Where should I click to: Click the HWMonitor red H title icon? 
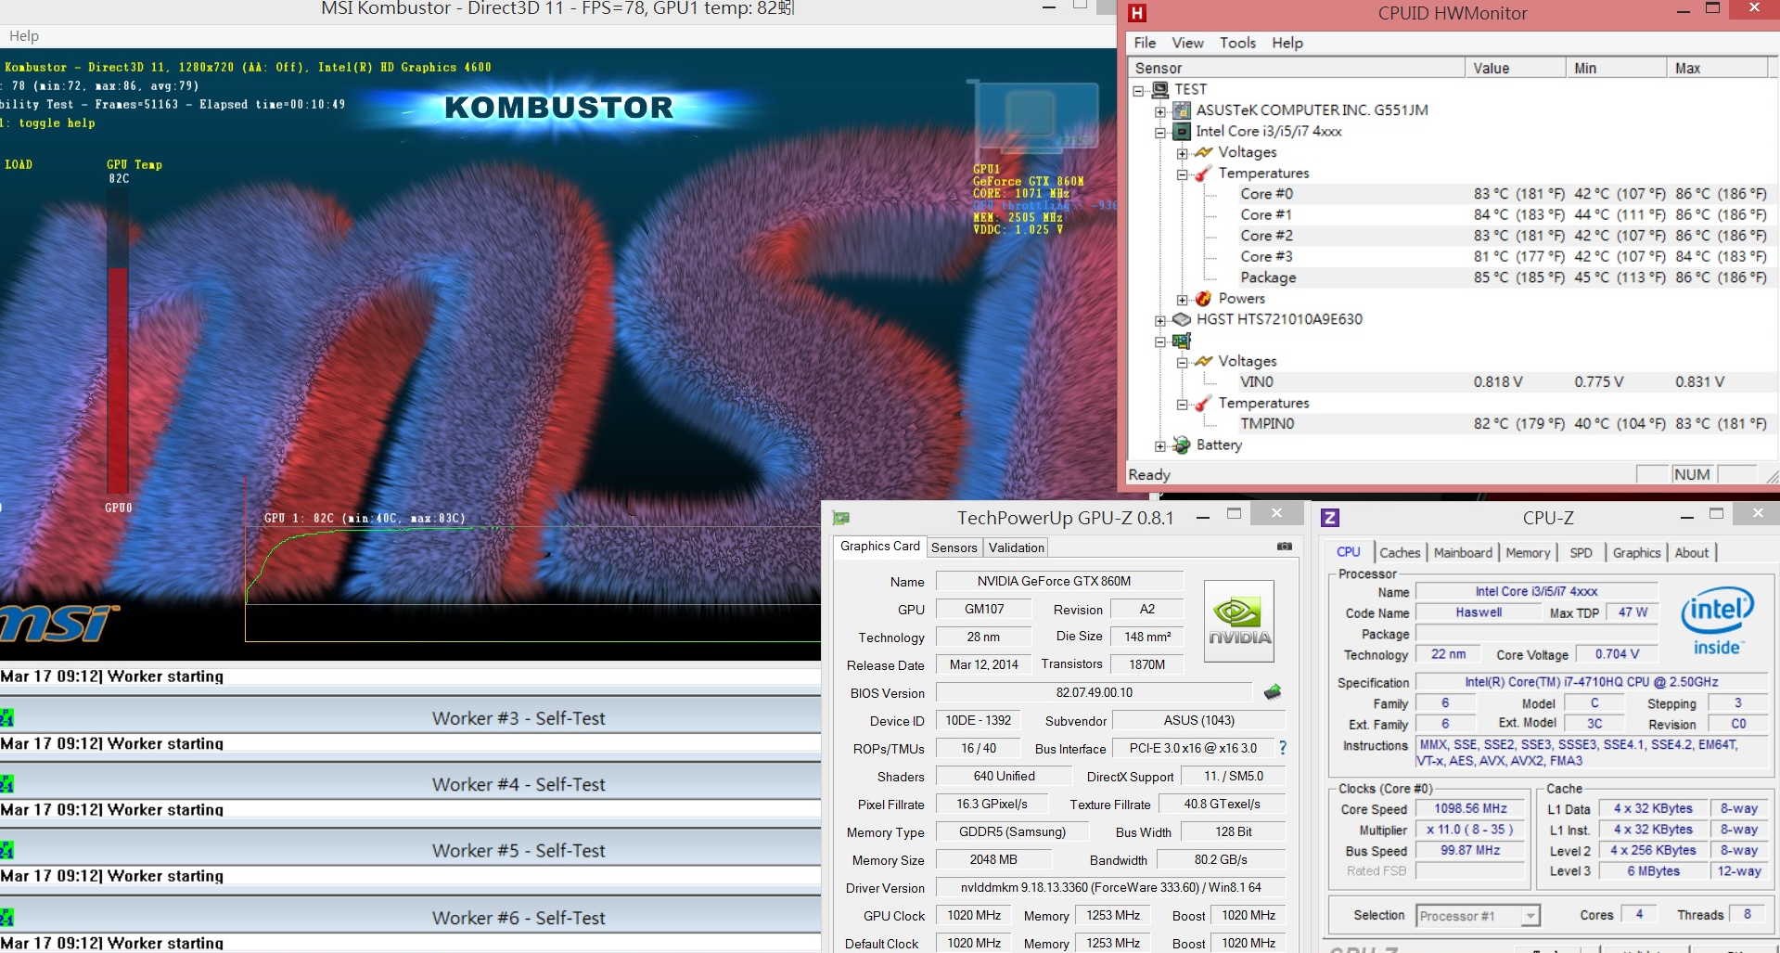(1137, 13)
